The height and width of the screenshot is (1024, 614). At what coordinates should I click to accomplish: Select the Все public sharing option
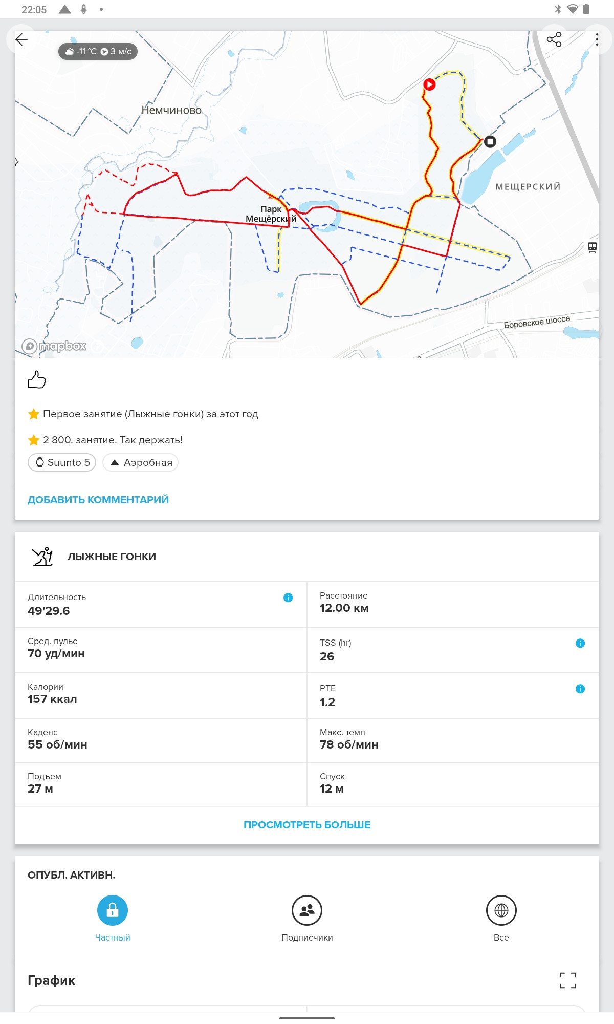click(501, 919)
